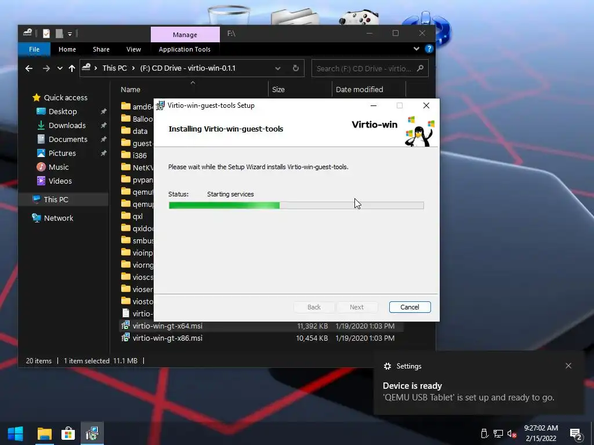Click the search CD Drive field

(x=370, y=68)
